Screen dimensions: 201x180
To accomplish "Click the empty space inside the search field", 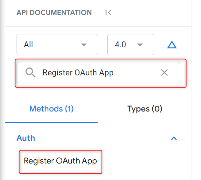I will (138, 73).
